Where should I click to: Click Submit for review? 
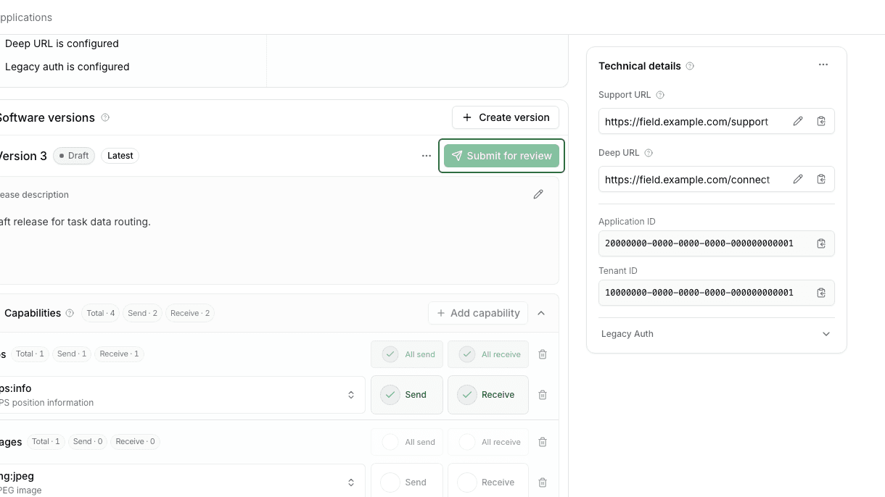click(502, 156)
